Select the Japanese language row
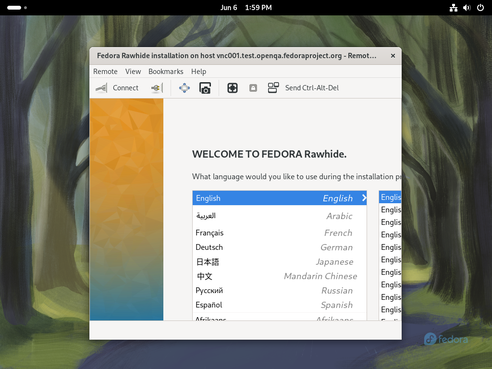Image resolution: width=492 pixels, height=369 pixels. (280, 262)
